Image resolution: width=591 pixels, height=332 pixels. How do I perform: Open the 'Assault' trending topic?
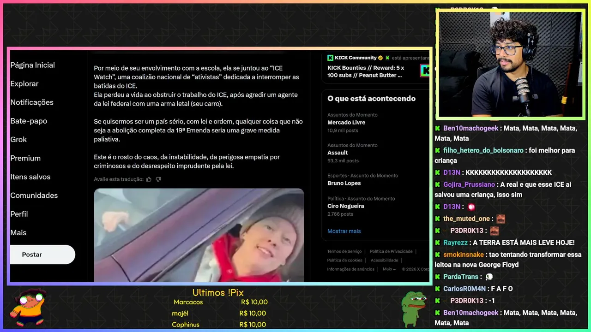338,153
